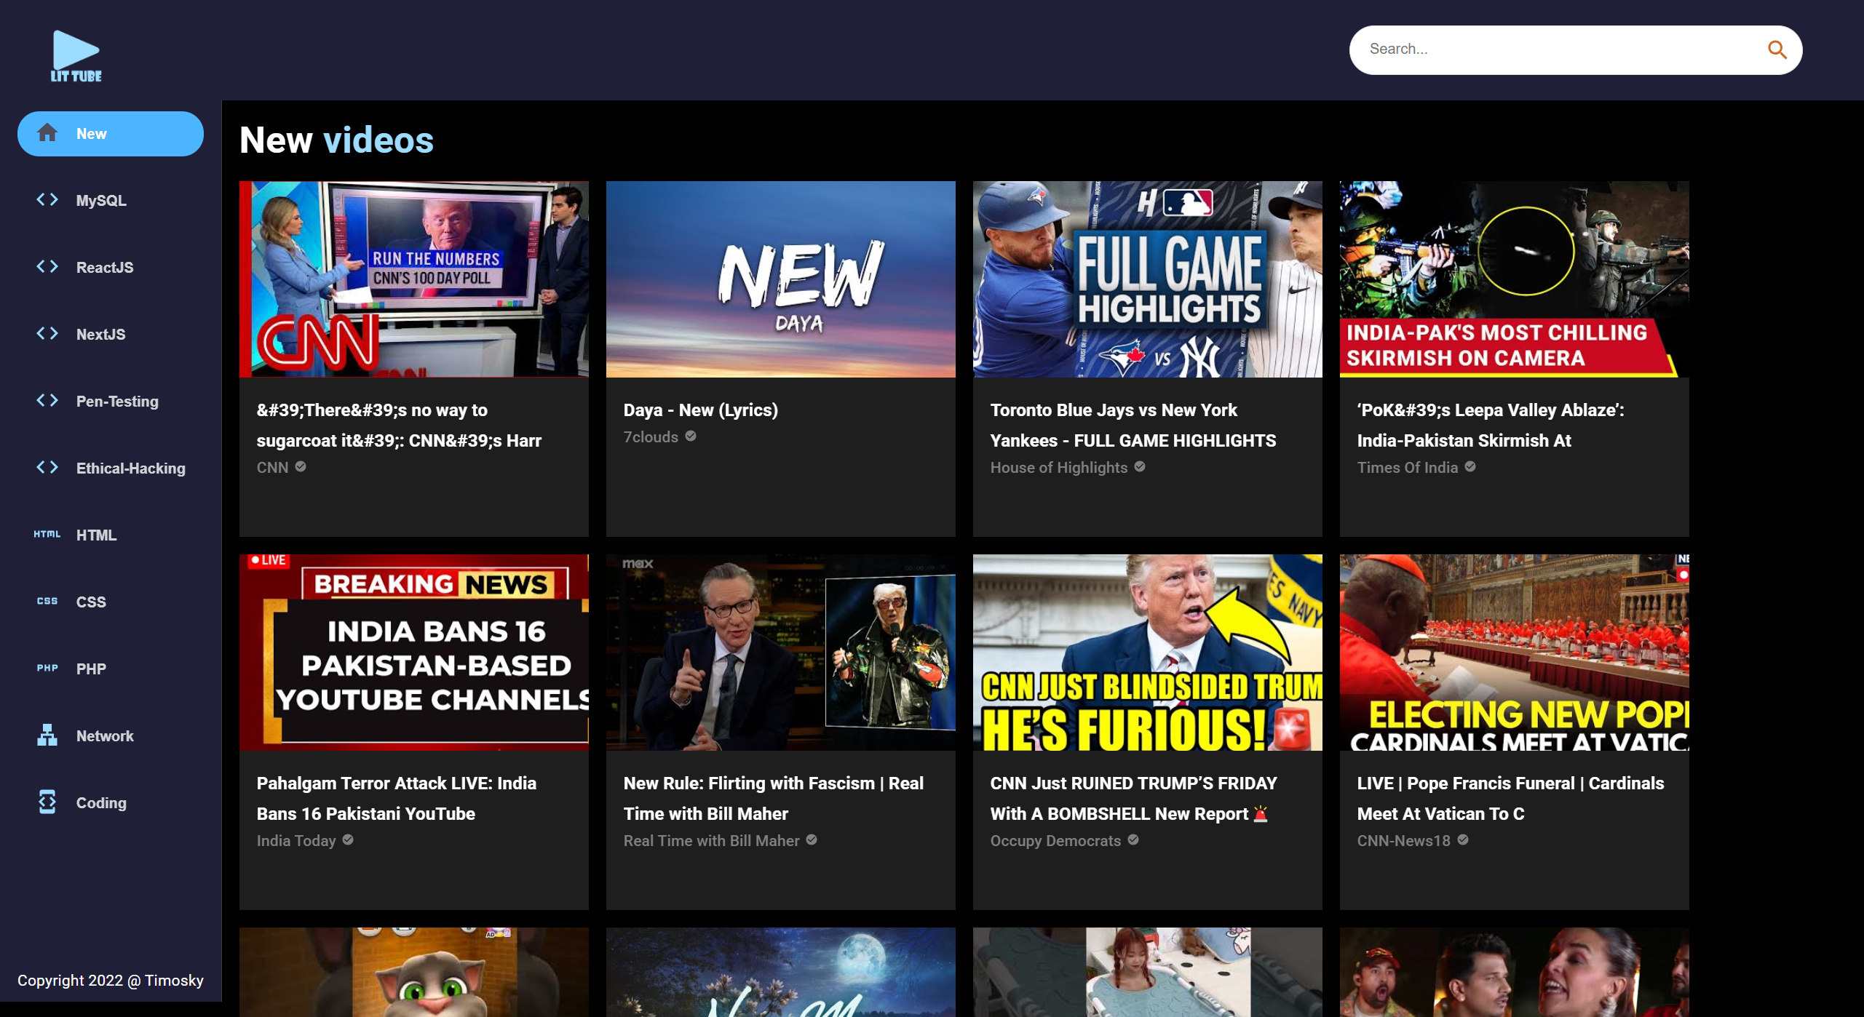Open the MySQL category
This screenshot has height=1017, width=1864.
pos(111,201)
